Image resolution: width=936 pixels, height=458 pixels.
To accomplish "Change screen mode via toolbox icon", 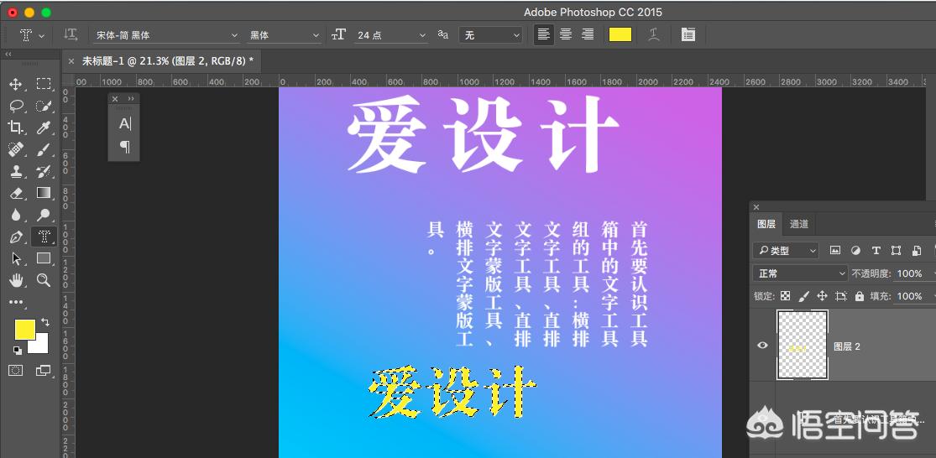I will tap(43, 370).
